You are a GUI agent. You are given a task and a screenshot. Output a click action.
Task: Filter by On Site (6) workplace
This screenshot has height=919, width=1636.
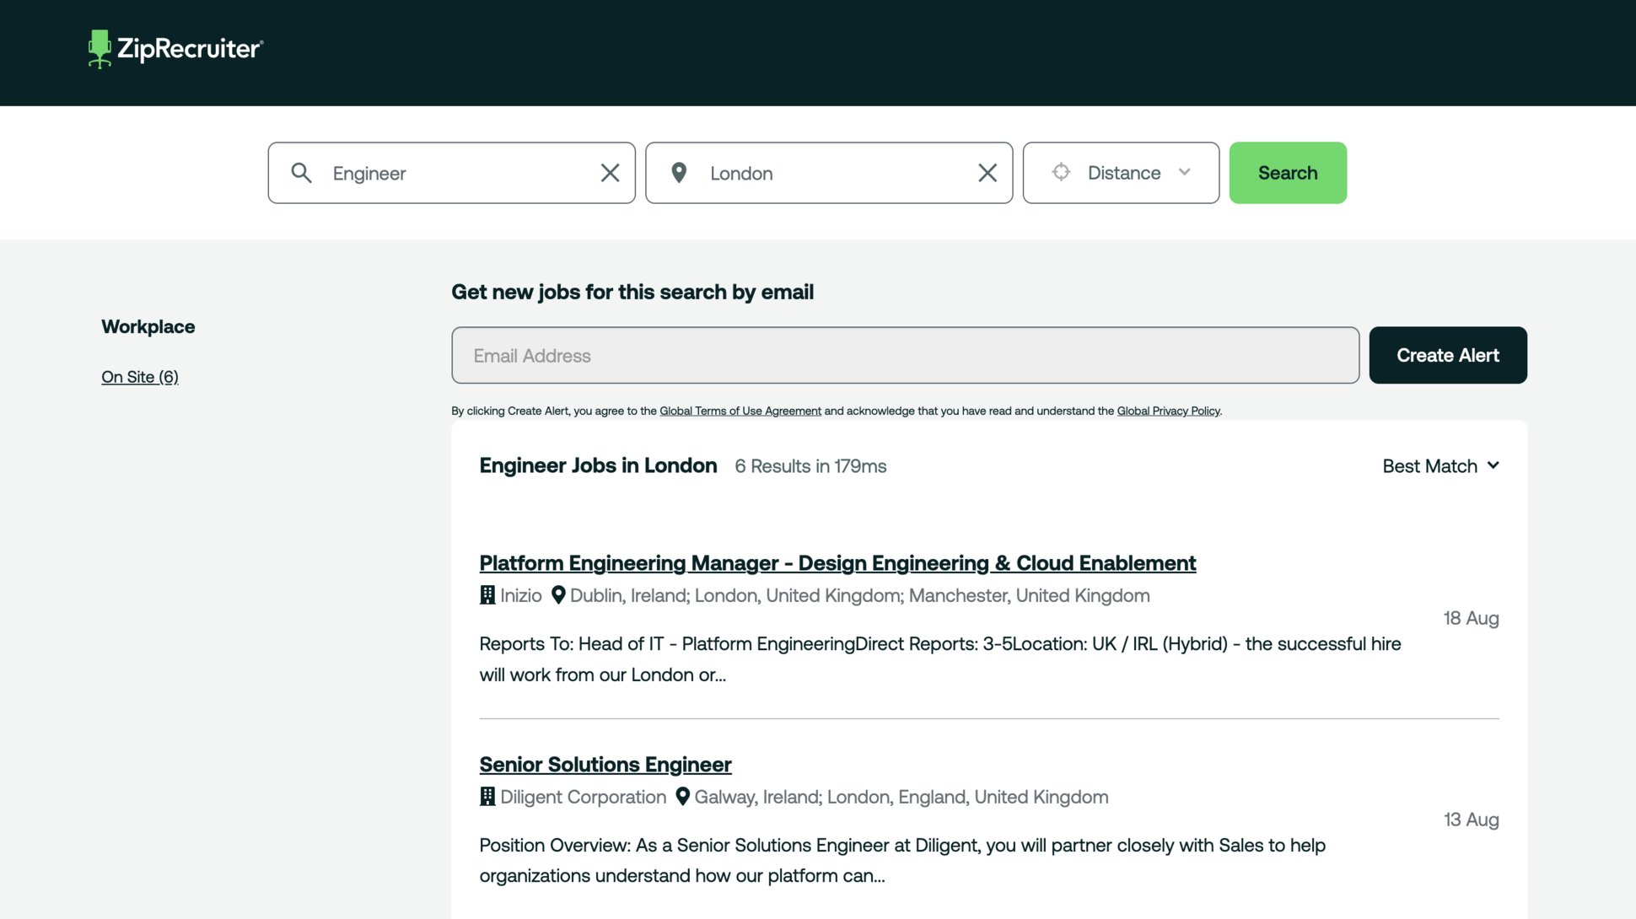pos(140,377)
